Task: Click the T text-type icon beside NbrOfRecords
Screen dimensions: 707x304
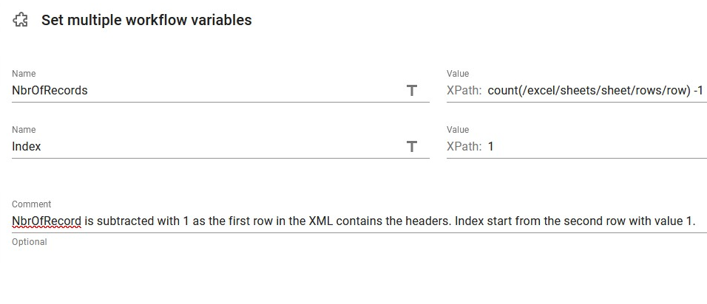Action: tap(411, 91)
